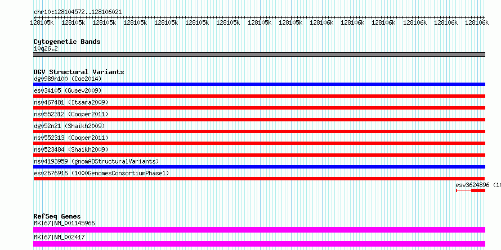501x250 pixels.
Task: Click the 10q26.2 band label
Action: click(46, 49)
